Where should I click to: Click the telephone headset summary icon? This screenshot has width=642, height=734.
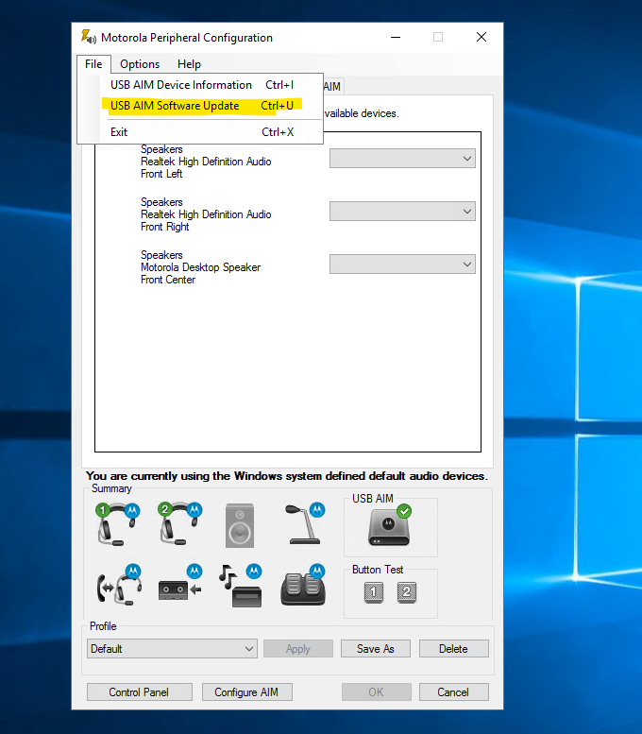tap(119, 585)
